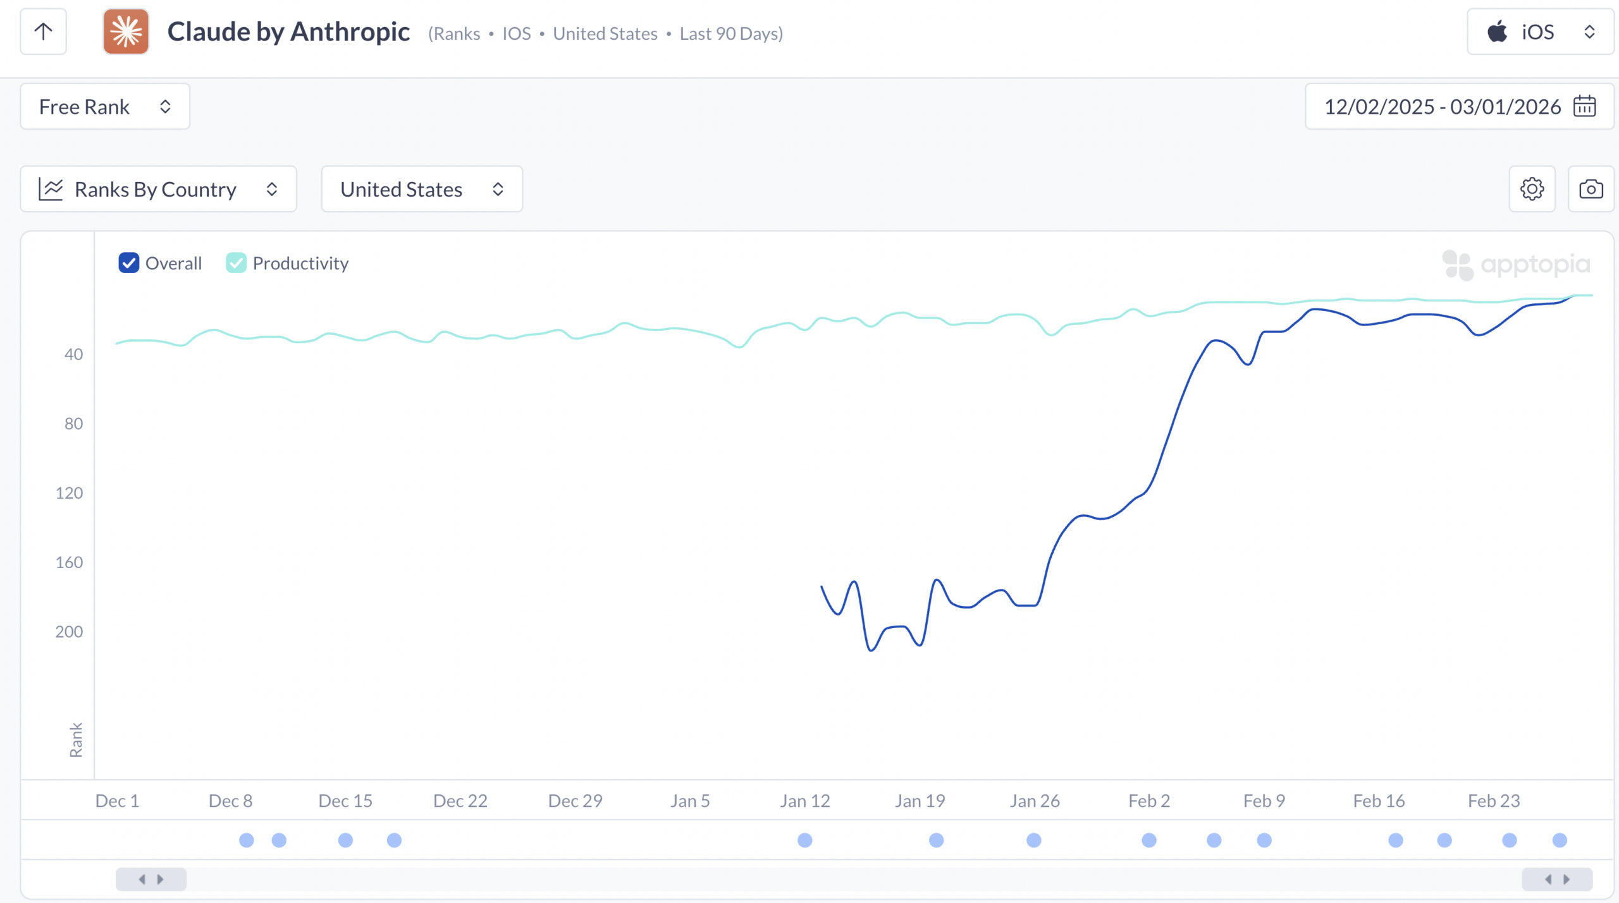Screen dimensions: 1619x903
Task: Click the event marker below Jan 12
Action: click(x=804, y=840)
